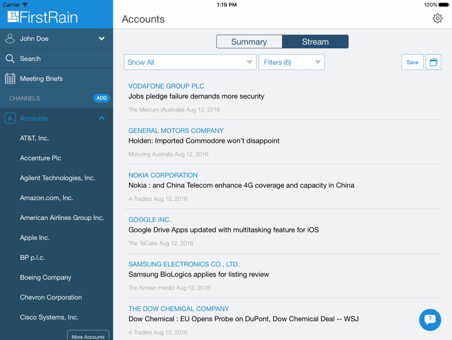Select BP p.l.c. account
Screen dimensions: 452x340
(33, 258)
